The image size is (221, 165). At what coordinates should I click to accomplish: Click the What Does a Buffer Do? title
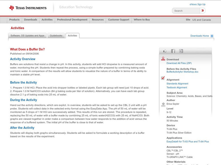coord(27,49)
